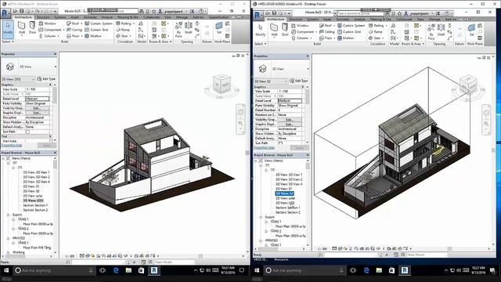
Task: Select Modify tool in left Revit window
Action: (8, 29)
